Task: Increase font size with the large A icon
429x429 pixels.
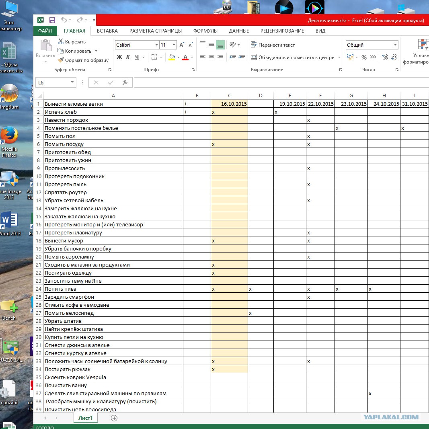Action: [182, 45]
